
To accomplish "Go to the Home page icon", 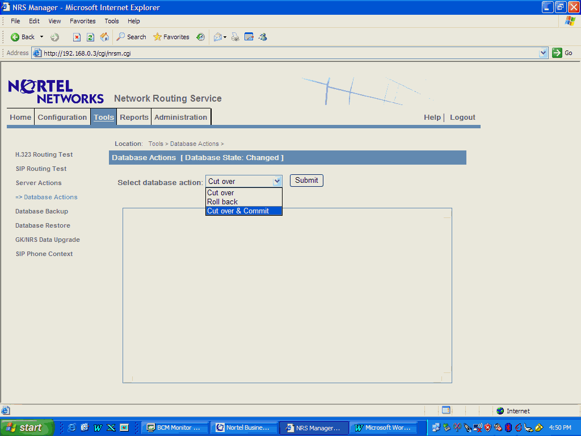I will coord(104,37).
